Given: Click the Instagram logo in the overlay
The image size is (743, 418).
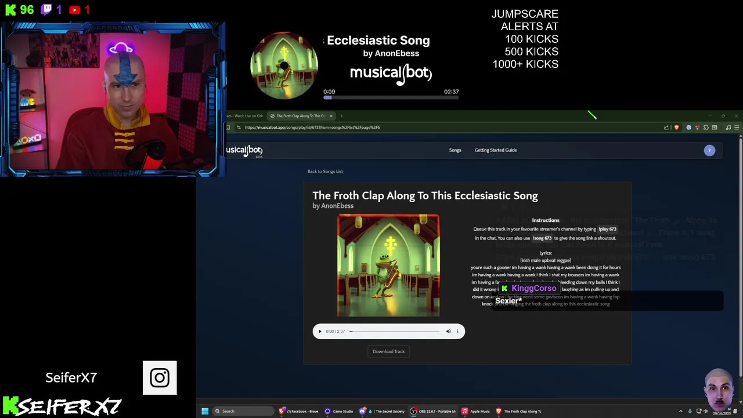Looking at the screenshot, I should click(x=160, y=378).
